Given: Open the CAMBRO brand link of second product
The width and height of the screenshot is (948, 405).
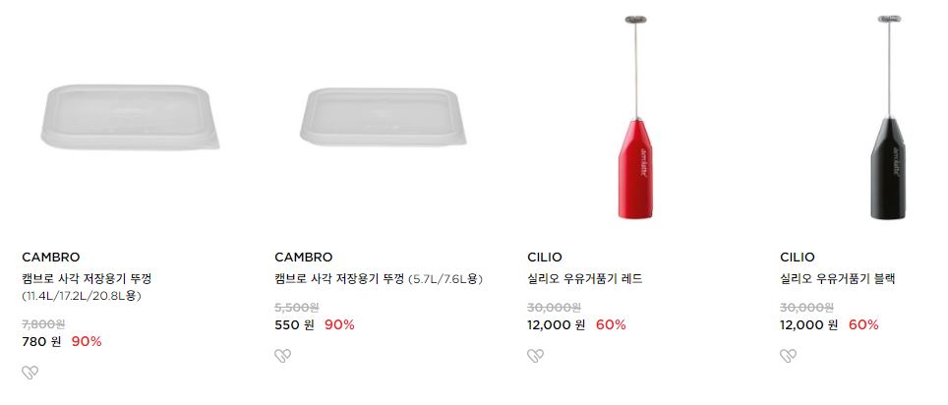Looking at the screenshot, I should (x=304, y=258).
